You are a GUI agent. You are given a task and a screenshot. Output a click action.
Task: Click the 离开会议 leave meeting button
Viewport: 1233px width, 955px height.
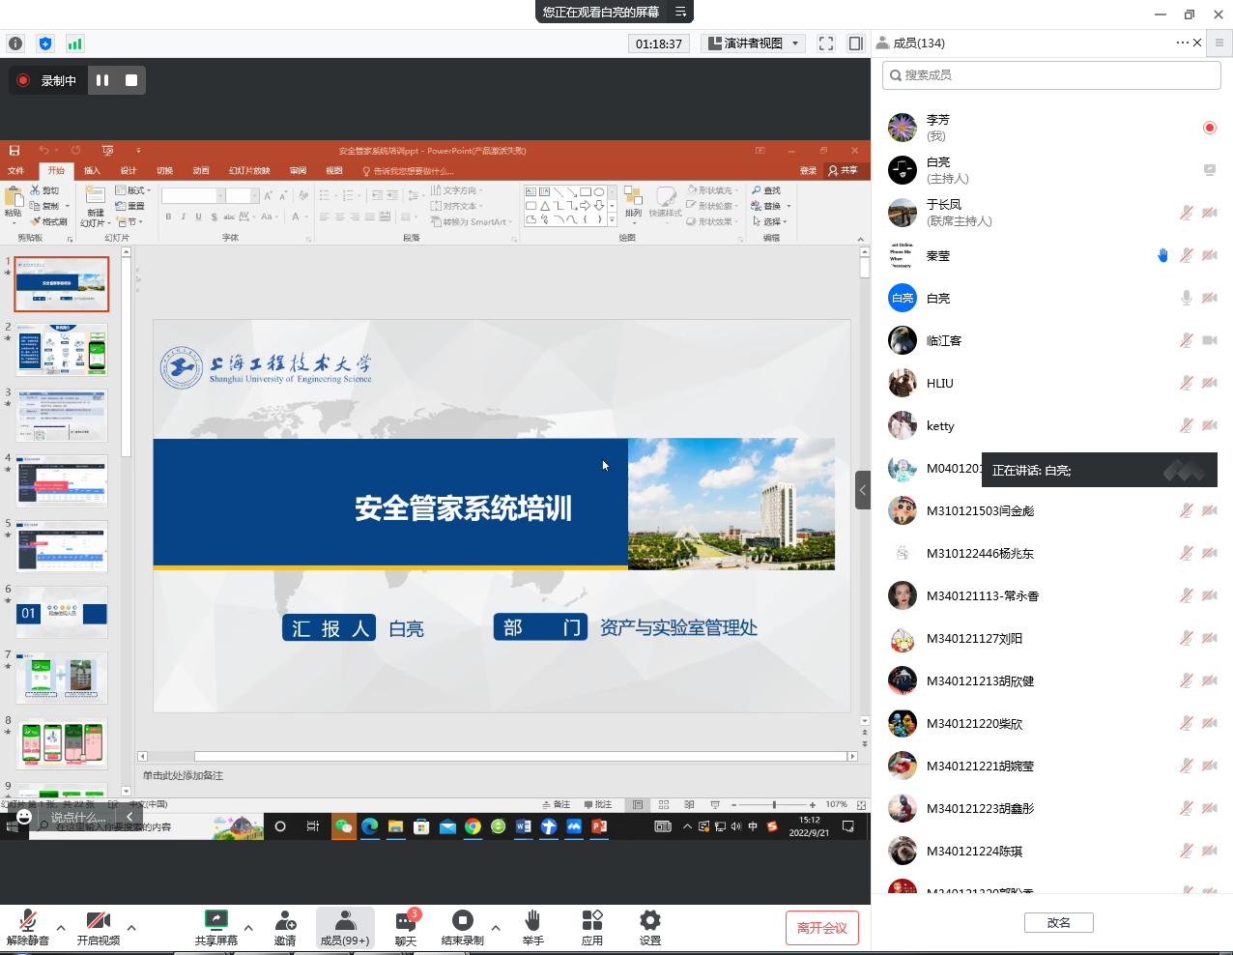[x=822, y=928]
